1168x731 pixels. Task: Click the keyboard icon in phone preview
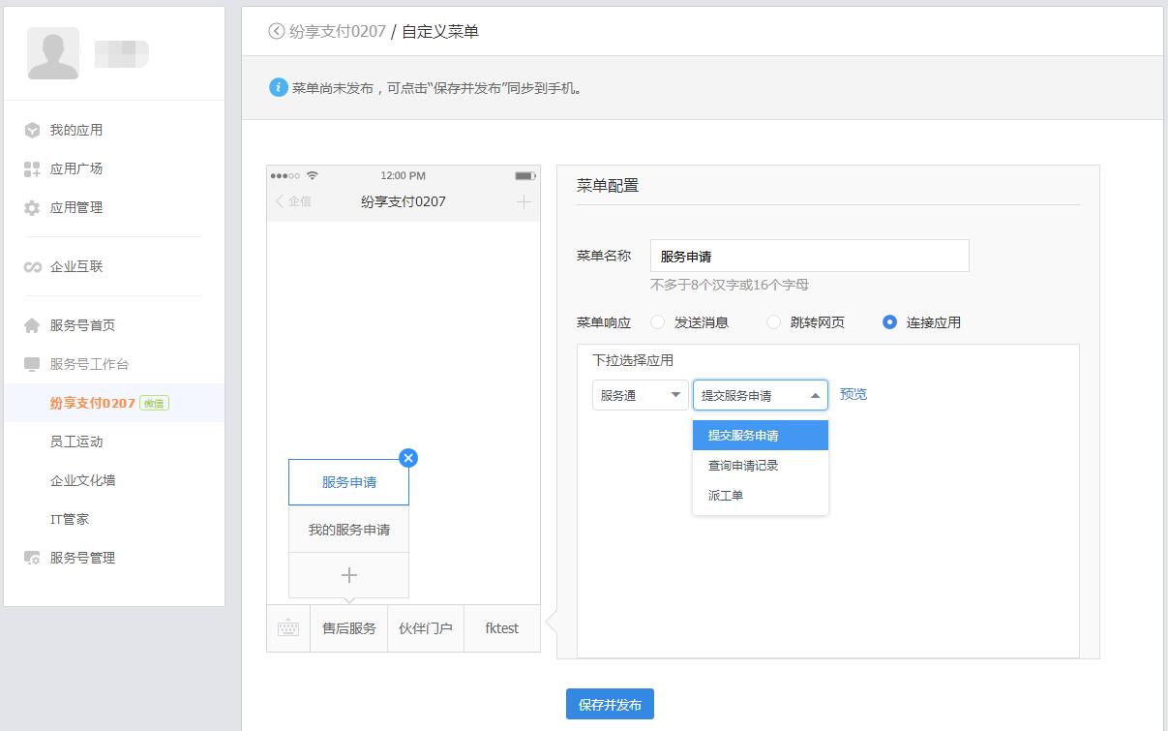pyautogui.click(x=288, y=628)
